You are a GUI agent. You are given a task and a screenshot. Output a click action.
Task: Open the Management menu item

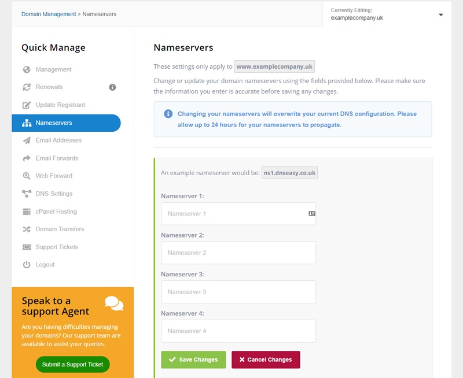[53, 69]
